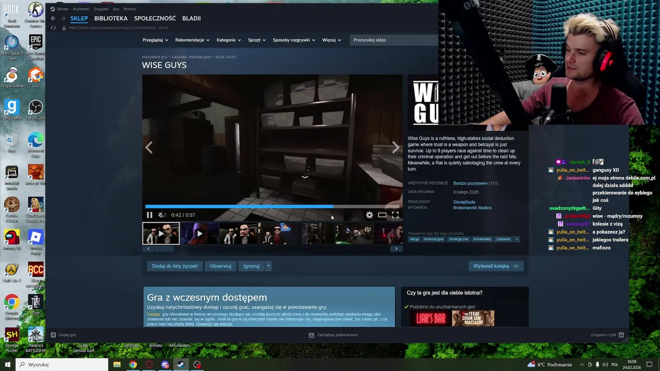Open Windows Start menu
This screenshot has height=371, width=660.
7,364
